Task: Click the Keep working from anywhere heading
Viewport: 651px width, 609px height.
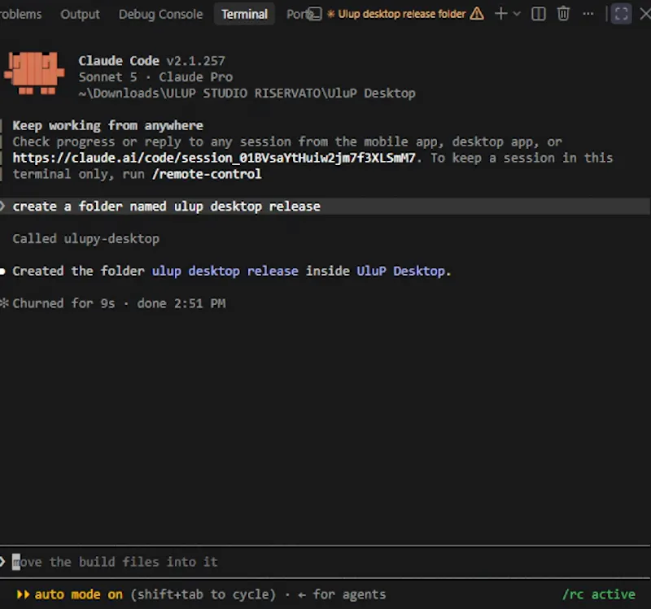Action: 108,126
